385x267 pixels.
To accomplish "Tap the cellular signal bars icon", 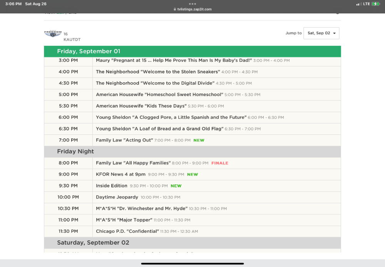I will (359, 4).
